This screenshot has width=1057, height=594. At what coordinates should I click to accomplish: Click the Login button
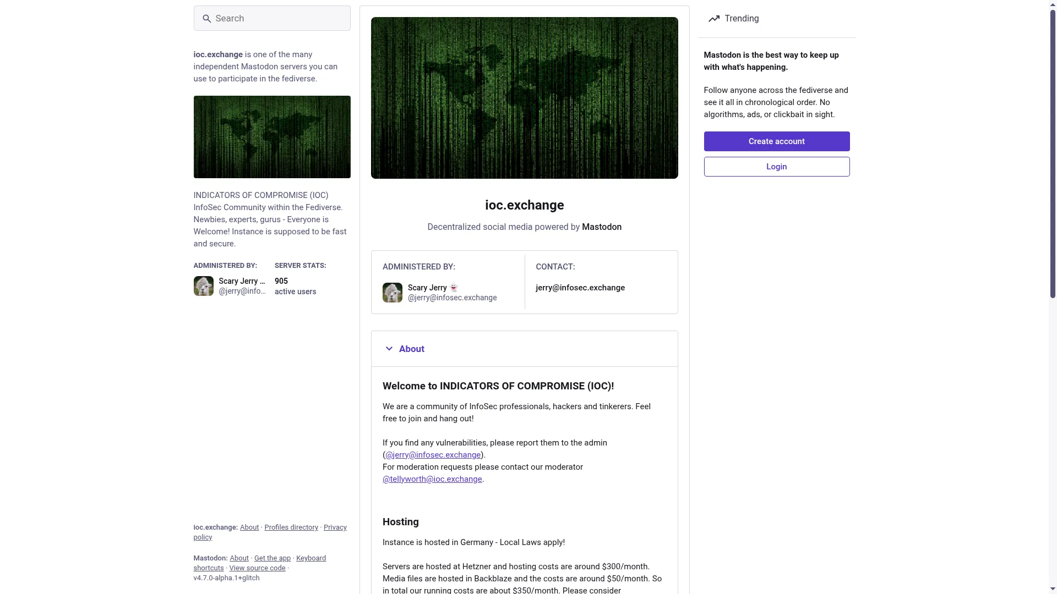tap(777, 167)
